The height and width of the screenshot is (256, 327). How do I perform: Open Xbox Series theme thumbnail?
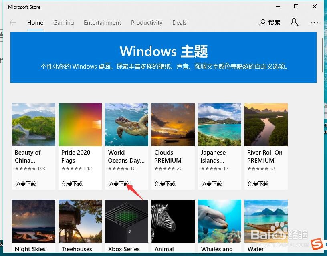127,221
